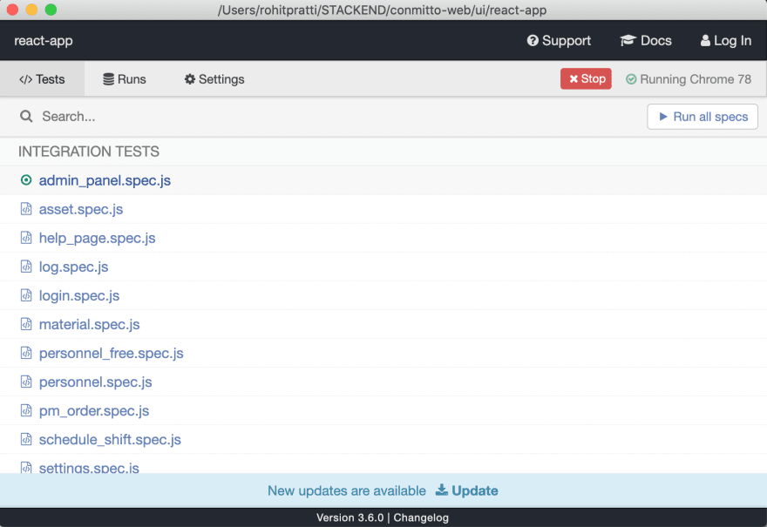Click the download icon beside Update

point(441,490)
